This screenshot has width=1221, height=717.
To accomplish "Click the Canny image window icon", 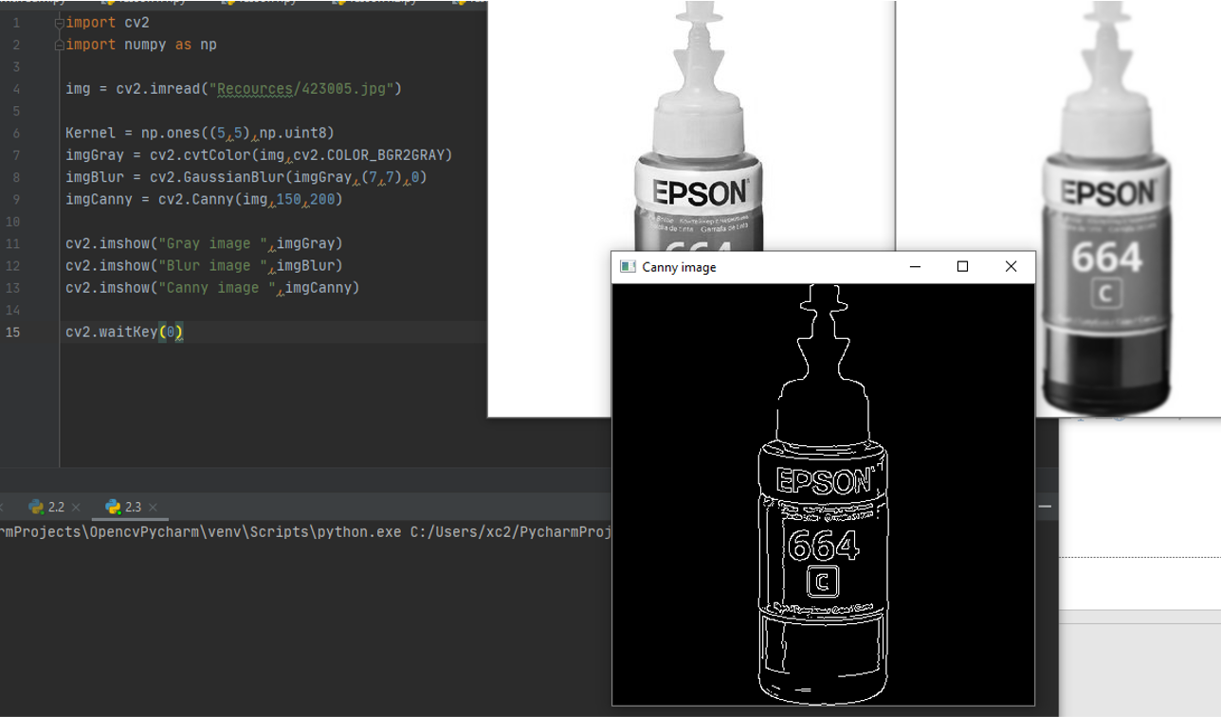I will click(x=627, y=267).
